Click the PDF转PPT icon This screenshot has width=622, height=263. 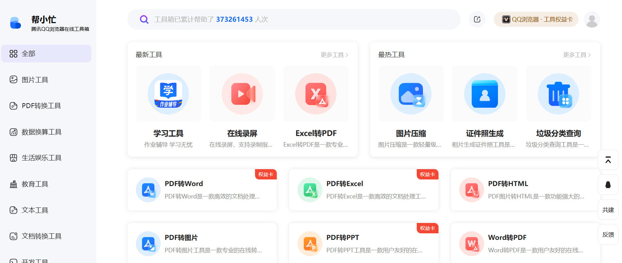310,244
